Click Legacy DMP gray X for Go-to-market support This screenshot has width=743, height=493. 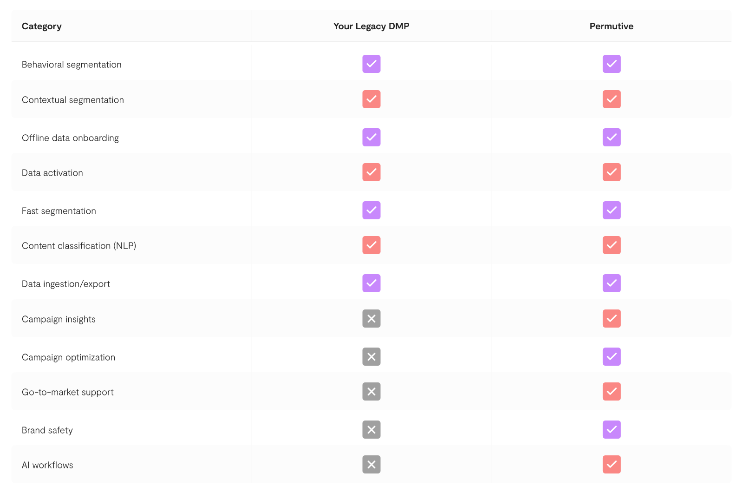(371, 392)
